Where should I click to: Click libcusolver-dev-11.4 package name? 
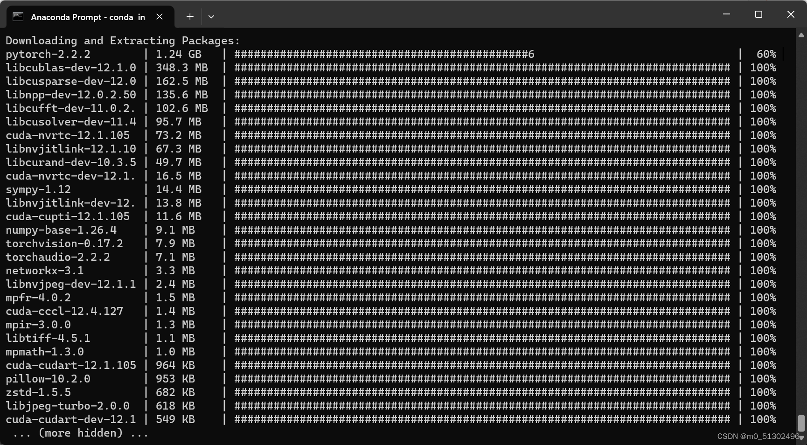(x=71, y=122)
